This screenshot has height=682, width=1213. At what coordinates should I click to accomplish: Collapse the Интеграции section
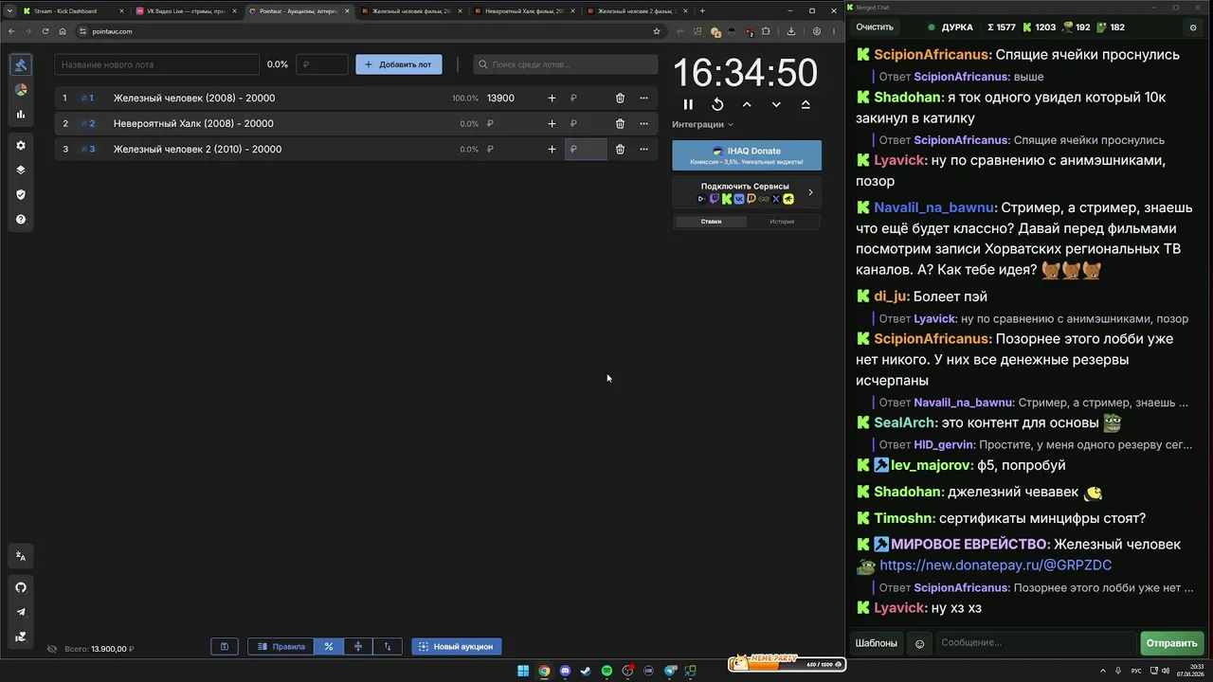[x=702, y=124]
